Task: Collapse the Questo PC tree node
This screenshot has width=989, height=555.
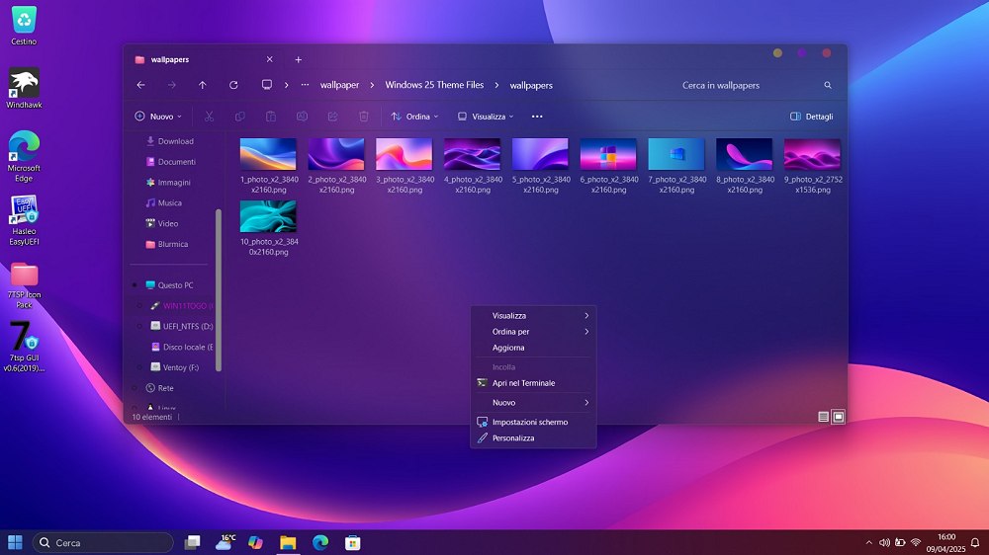Action: tap(135, 285)
